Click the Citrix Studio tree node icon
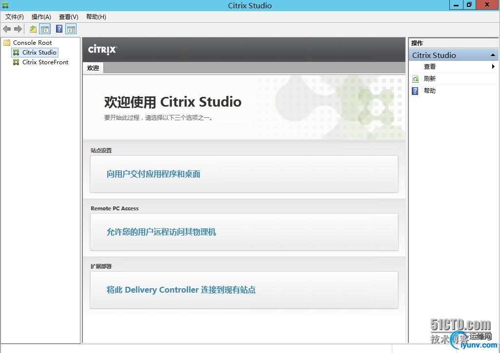This screenshot has width=500, height=353. (16, 52)
